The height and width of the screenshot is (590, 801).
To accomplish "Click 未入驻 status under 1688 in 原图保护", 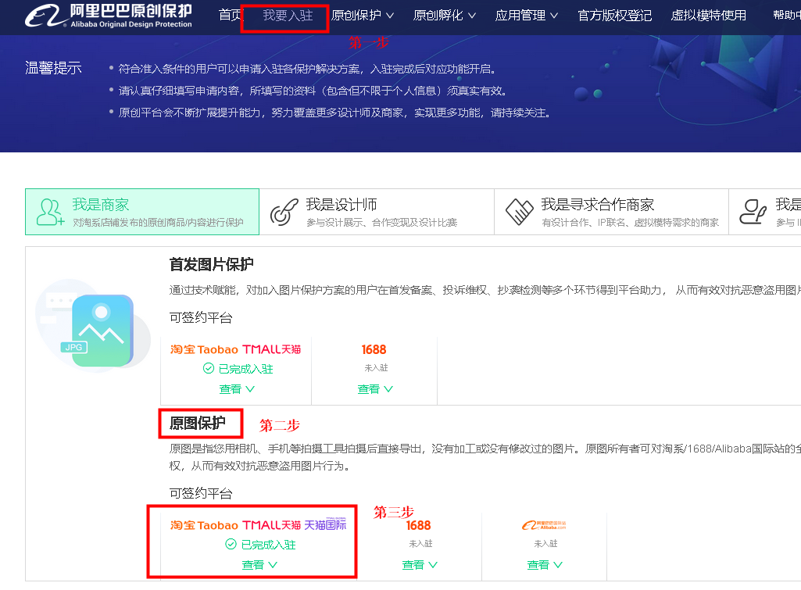I will point(420,544).
